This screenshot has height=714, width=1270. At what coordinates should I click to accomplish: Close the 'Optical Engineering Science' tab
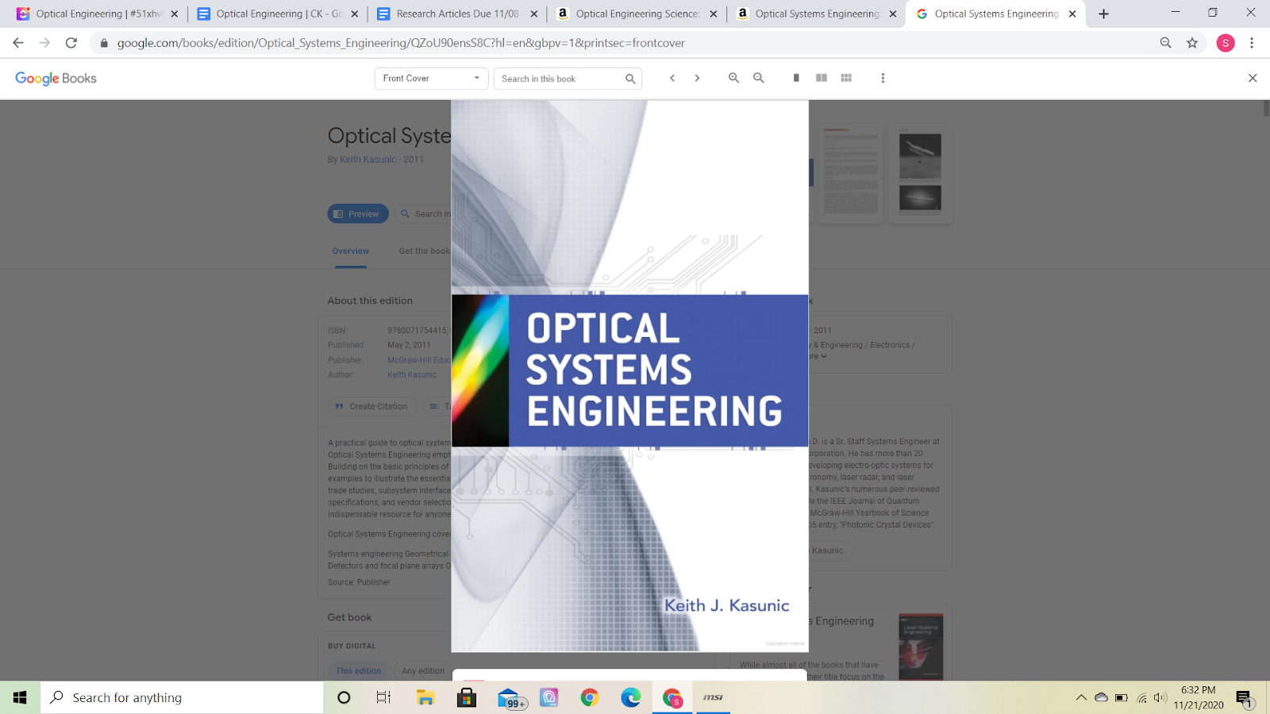tap(714, 13)
